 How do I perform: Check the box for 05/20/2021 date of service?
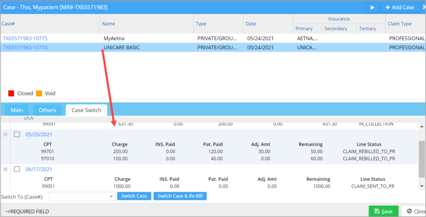[17, 134]
